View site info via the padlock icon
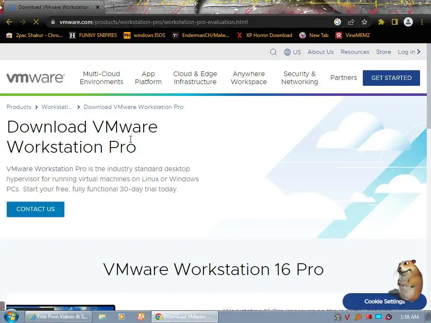The width and height of the screenshot is (431, 323). (53, 22)
